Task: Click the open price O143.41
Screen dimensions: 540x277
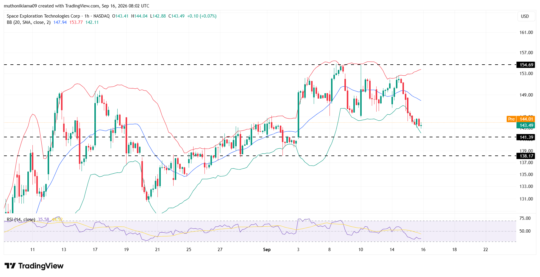Action: [120, 16]
